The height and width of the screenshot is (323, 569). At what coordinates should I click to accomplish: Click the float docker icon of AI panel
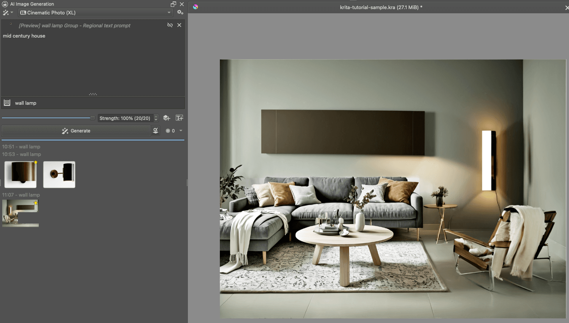click(173, 4)
